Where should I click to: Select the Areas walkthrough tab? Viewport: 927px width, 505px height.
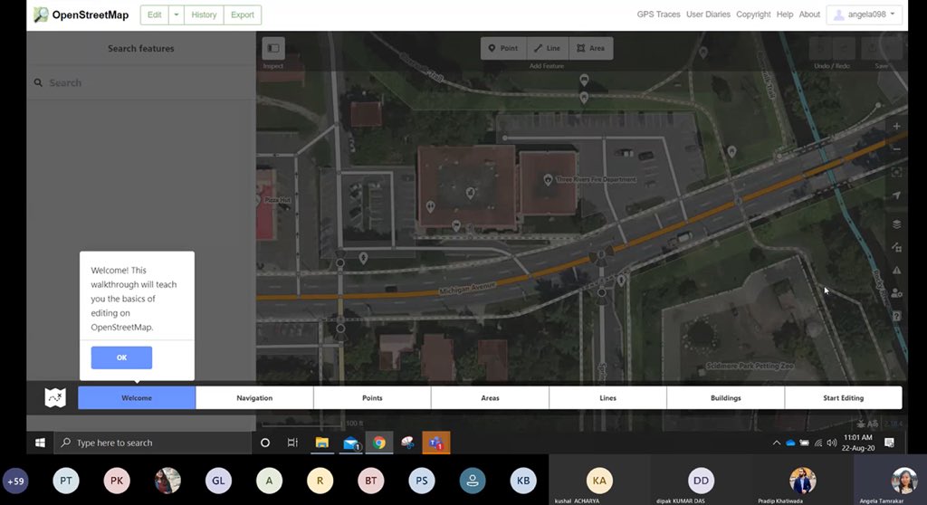[490, 398]
